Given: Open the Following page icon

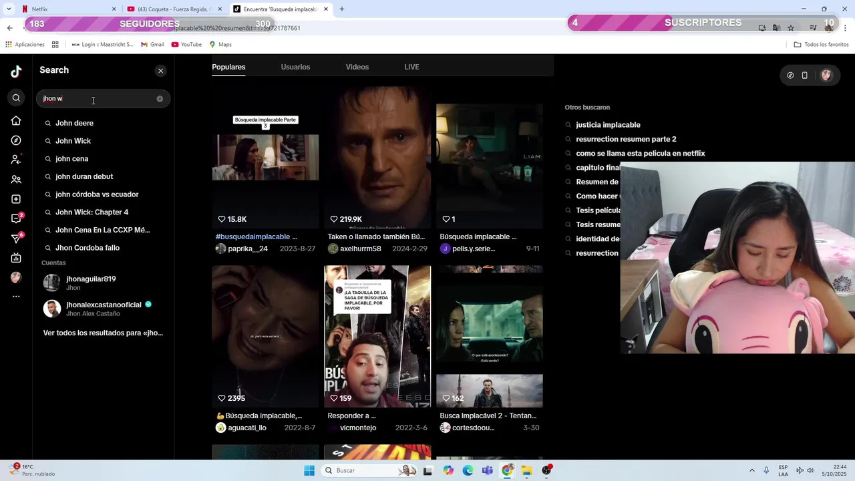Looking at the screenshot, I should (16, 160).
